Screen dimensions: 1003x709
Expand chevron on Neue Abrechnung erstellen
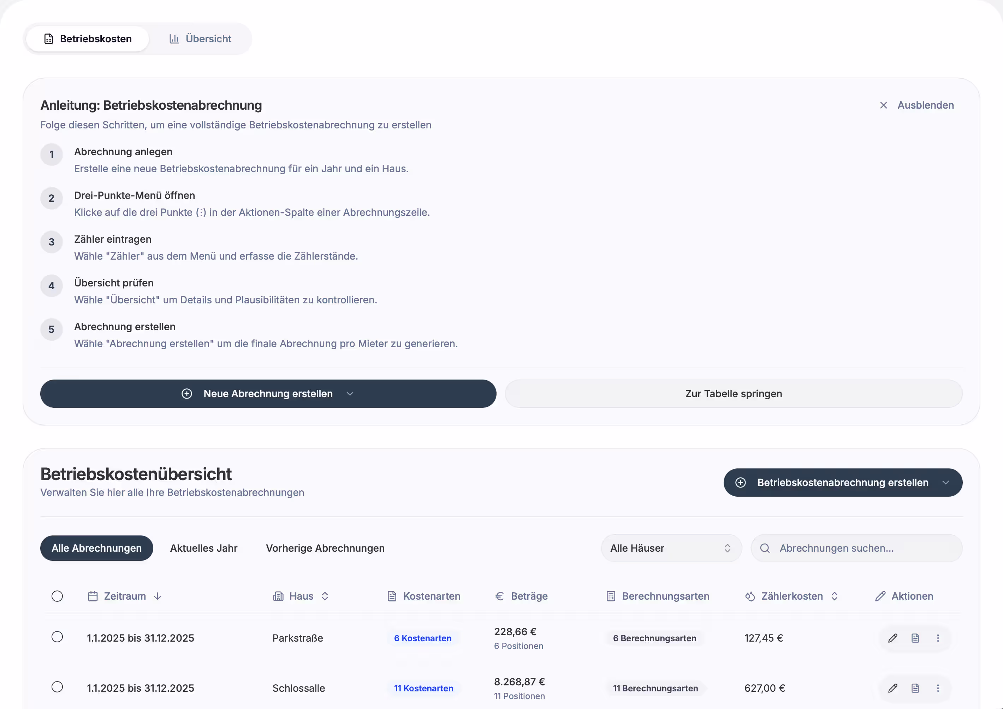tap(350, 393)
